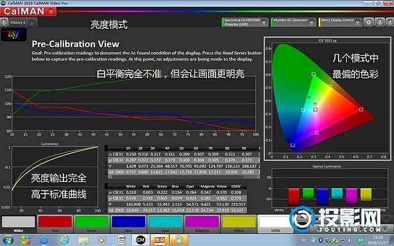Click the Luminance curve chart
The image size is (394, 246).
[x=55, y=177]
